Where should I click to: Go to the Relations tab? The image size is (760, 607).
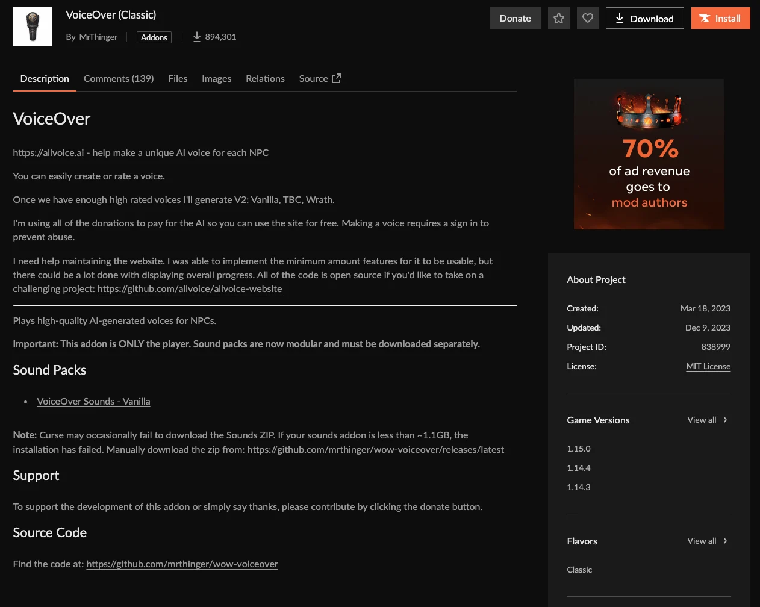pos(265,79)
